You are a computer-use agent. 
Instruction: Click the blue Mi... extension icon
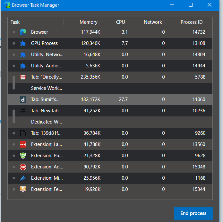(23, 178)
